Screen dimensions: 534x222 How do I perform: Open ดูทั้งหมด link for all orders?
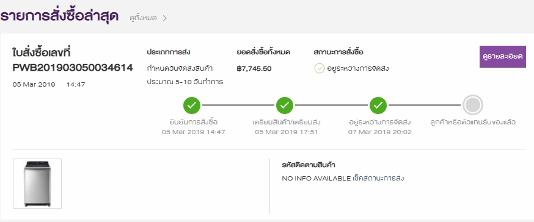(x=143, y=18)
